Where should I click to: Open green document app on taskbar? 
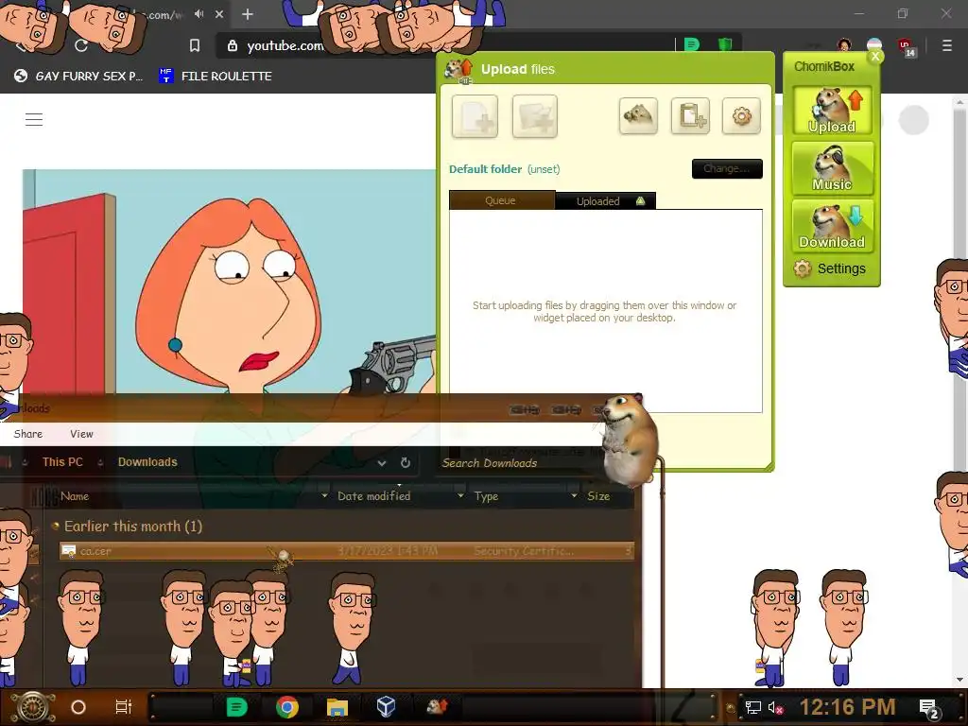point(236,707)
